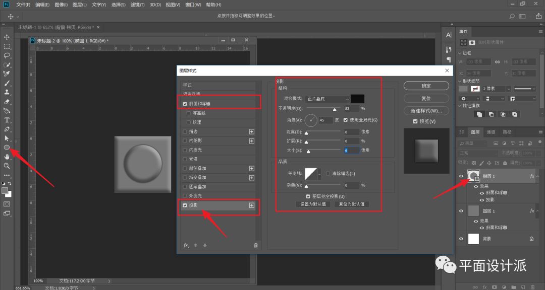Screen dimensions: 545x290
Task: Collapse the 椭圆 1 effects list
Action: point(537,176)
